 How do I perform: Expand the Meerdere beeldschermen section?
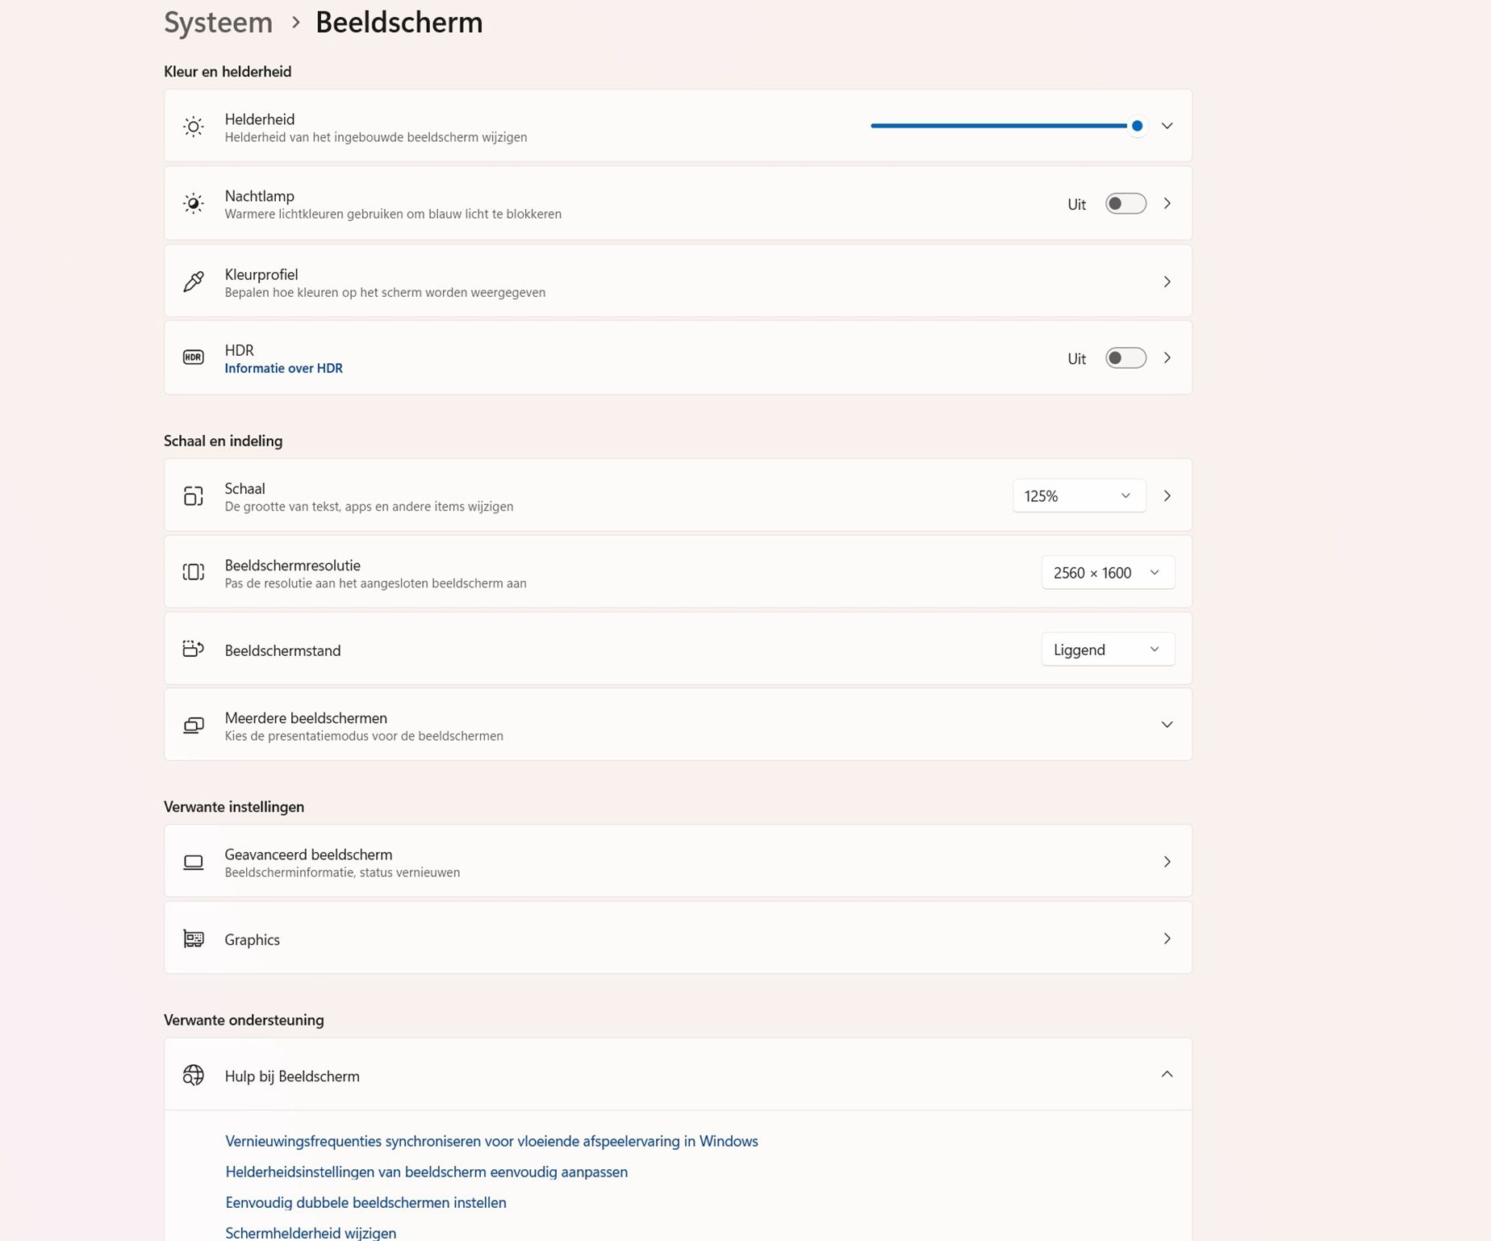click(1167, 725)
